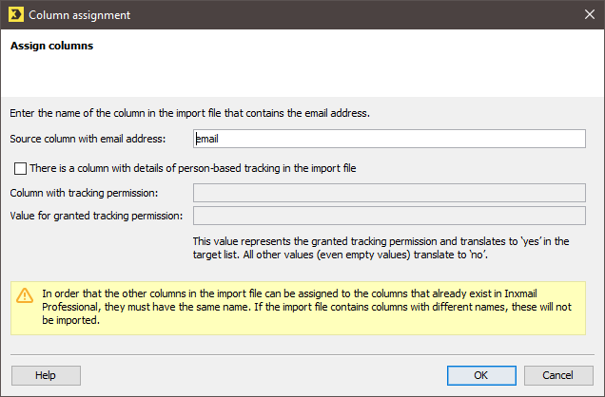Click the separator line above the dialog buttons

pyautogui.click(x=302, y=354)
